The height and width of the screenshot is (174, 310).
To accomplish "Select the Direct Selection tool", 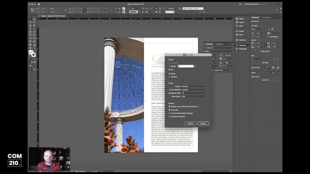I will pyautogui.click(x=34, y=19).
